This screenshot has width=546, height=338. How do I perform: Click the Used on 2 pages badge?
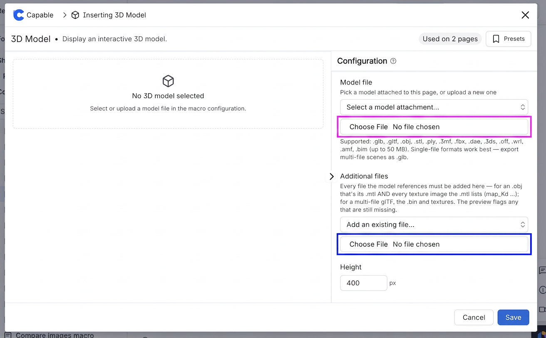pos(450,39)
